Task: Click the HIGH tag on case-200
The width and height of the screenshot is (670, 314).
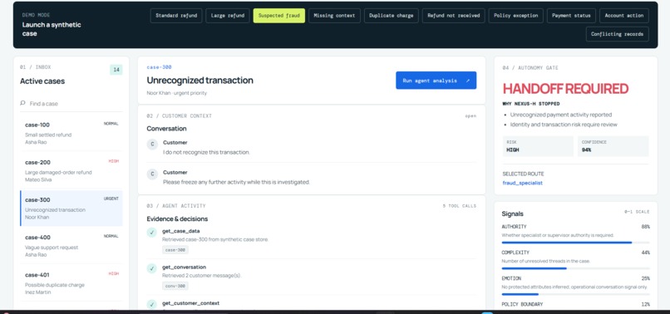Action: [114, 161]
